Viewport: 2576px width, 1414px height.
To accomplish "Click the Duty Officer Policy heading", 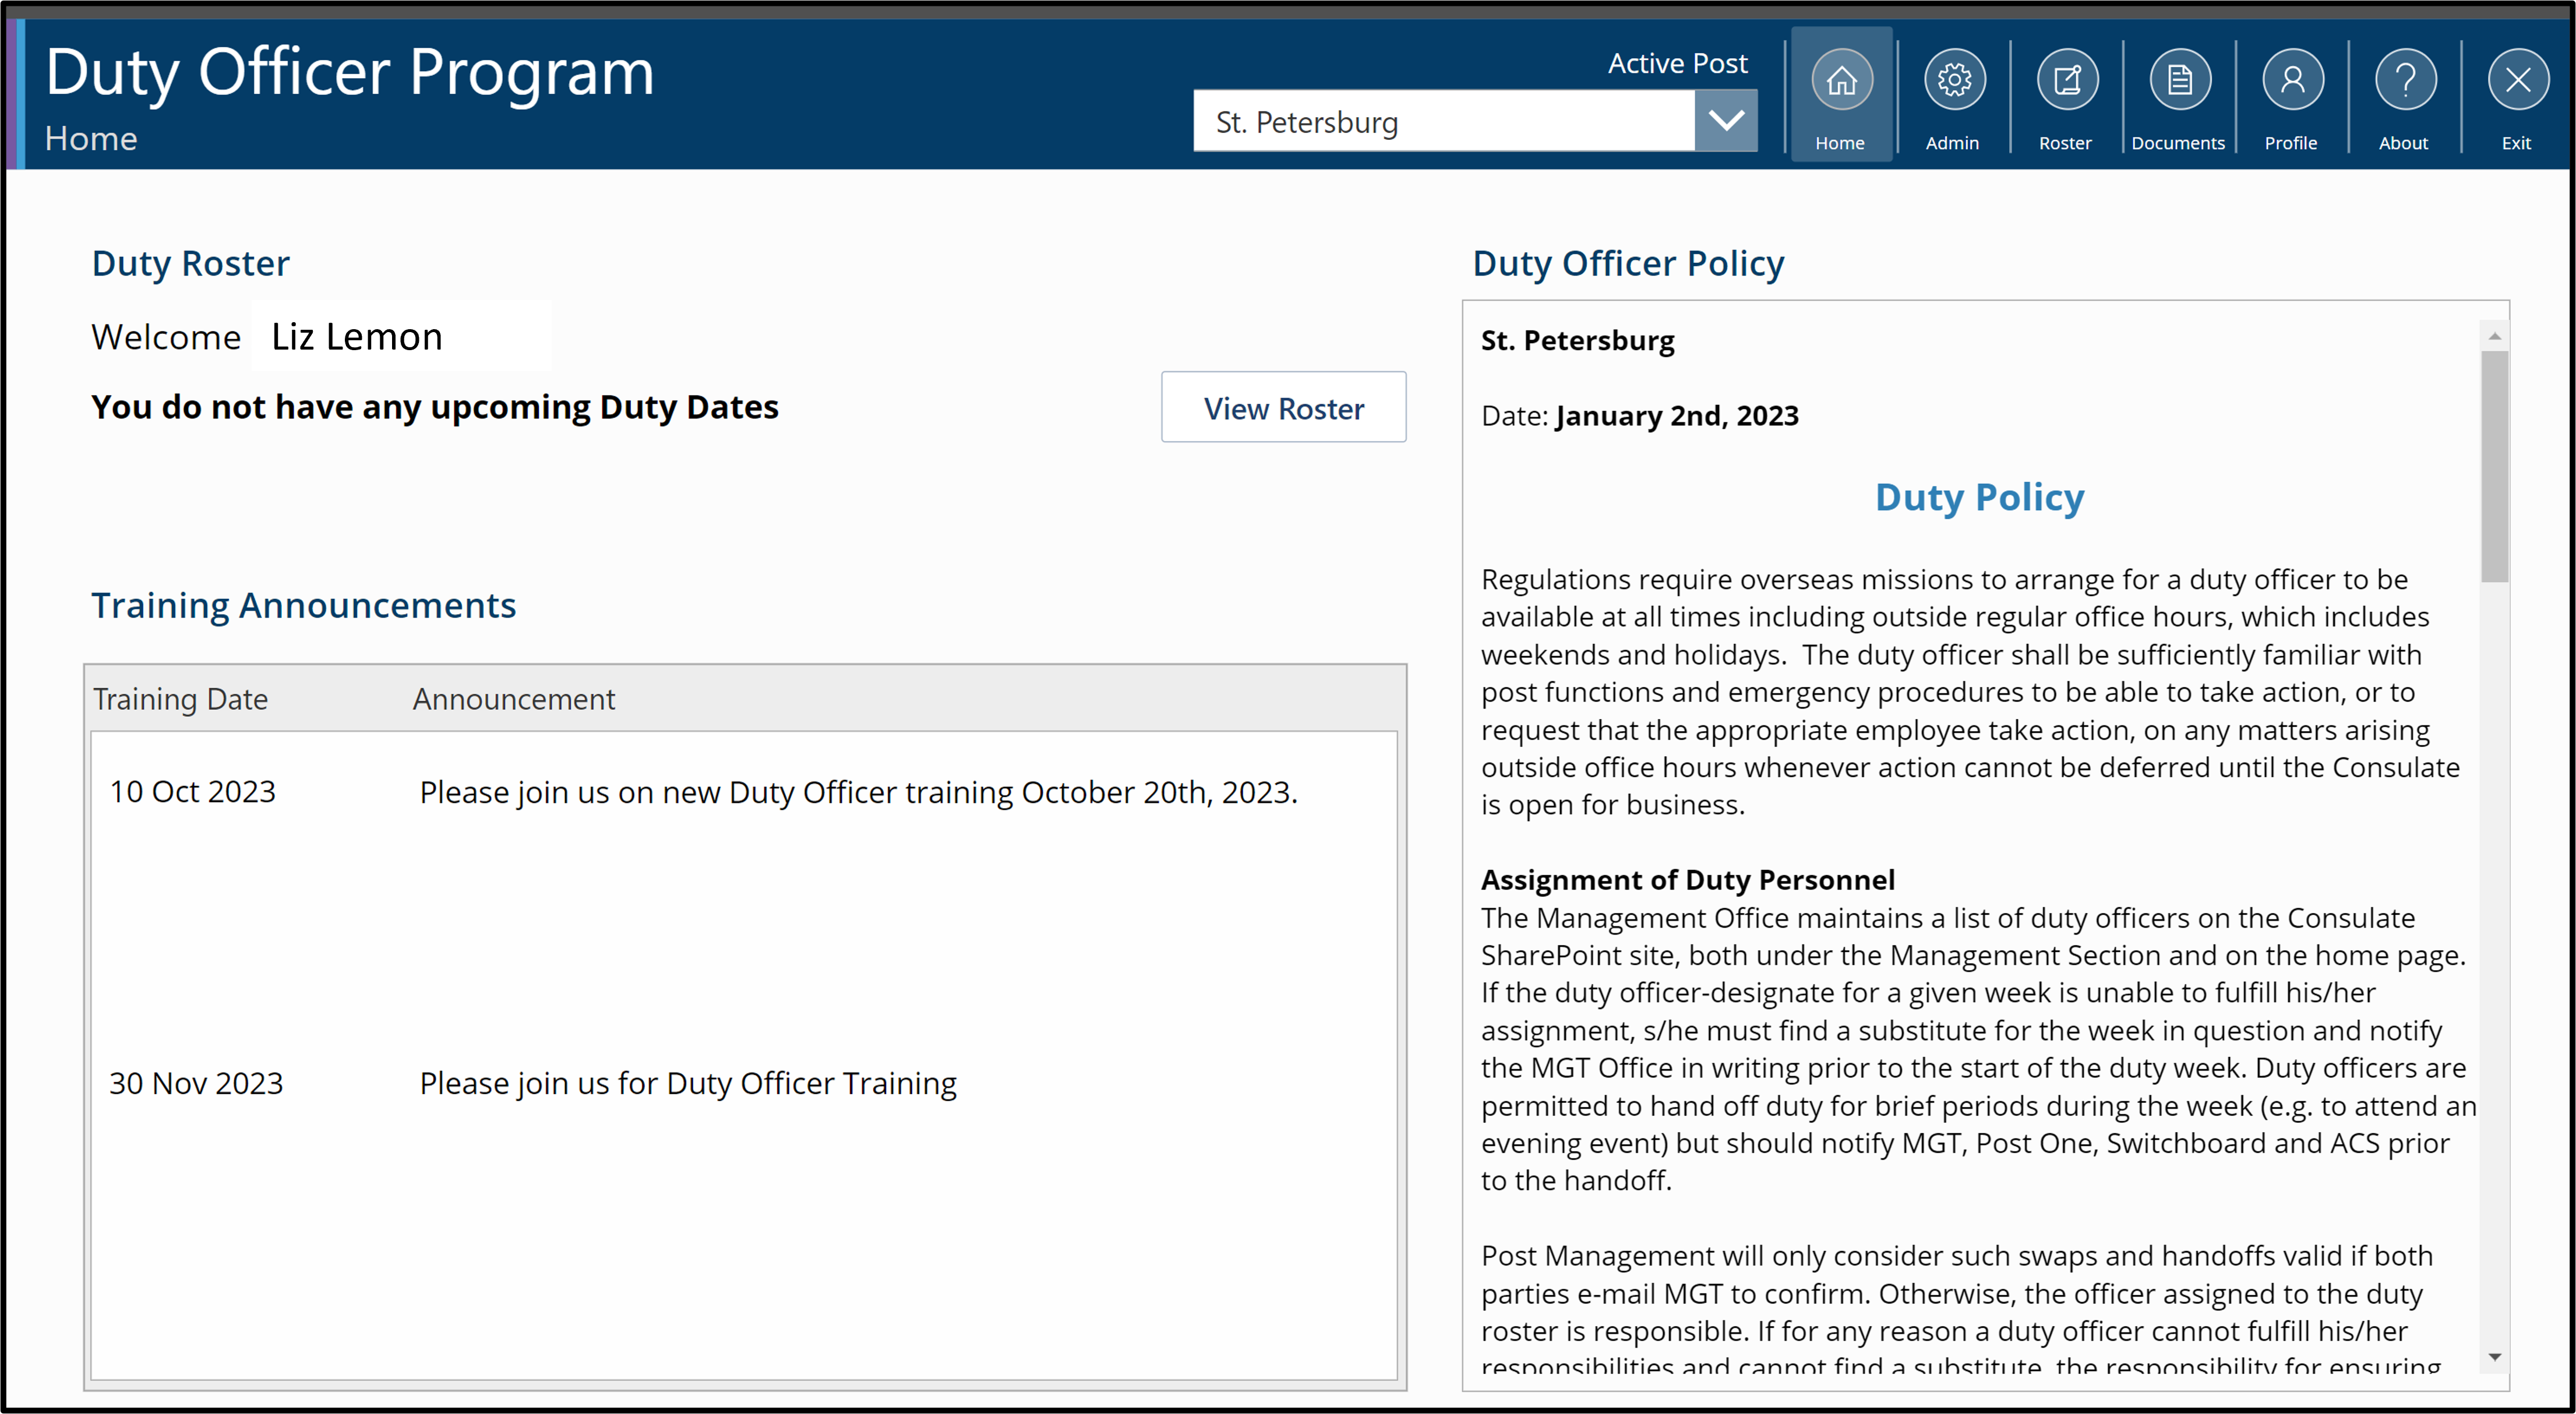I will [x=1628, y=263].
